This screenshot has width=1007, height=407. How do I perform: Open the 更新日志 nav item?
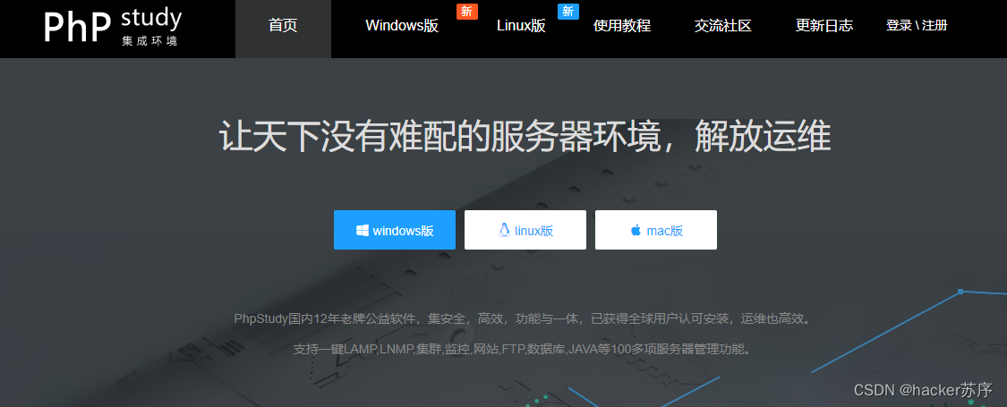[x=824, y=26]
